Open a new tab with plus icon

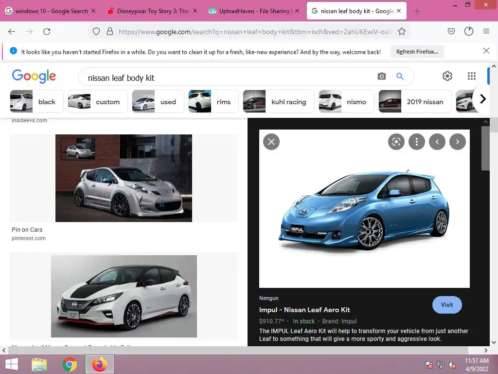point(417,11)
